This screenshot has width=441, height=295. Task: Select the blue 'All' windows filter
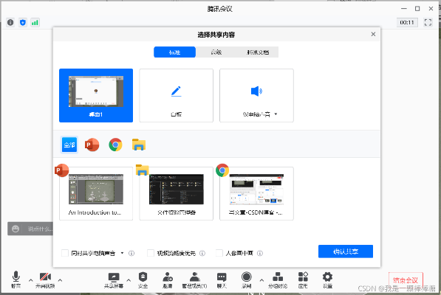pyautogui.click(x=69, y=145)
